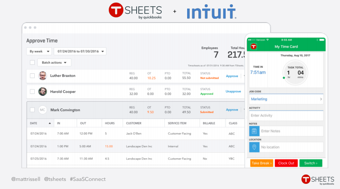Click the Jack O'Ben customer cell
340x189 pixels.
pyautogui.click(x=134, y=134)
